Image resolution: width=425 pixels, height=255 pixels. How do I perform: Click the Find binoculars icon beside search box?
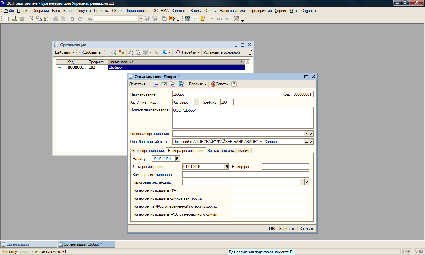pos(90,19)
